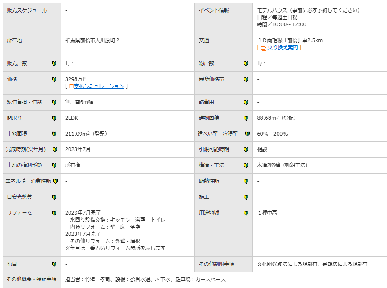Image resolution: width=387 pixels, height=288 pixels.
Task: Click the help icon beside 構造・工法
Action: [246, 165]
